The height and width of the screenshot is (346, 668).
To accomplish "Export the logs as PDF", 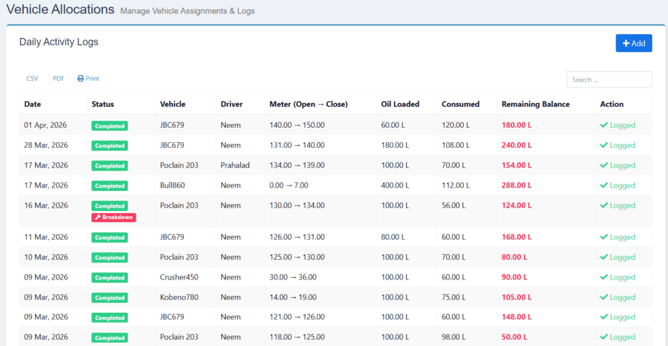I will 58,79.
